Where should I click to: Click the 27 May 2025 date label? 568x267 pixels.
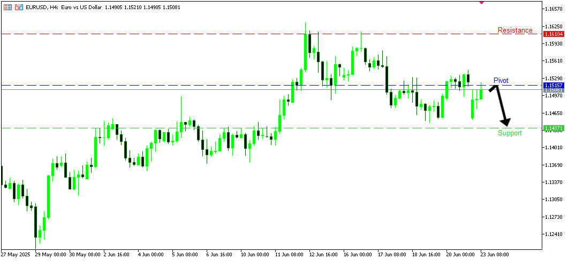click(x=17, y=254)
